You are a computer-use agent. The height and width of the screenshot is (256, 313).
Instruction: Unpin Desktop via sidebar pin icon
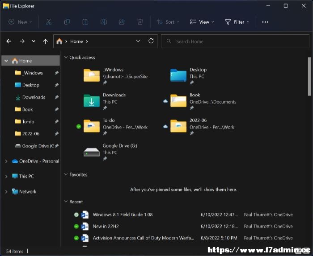[57, 85]
